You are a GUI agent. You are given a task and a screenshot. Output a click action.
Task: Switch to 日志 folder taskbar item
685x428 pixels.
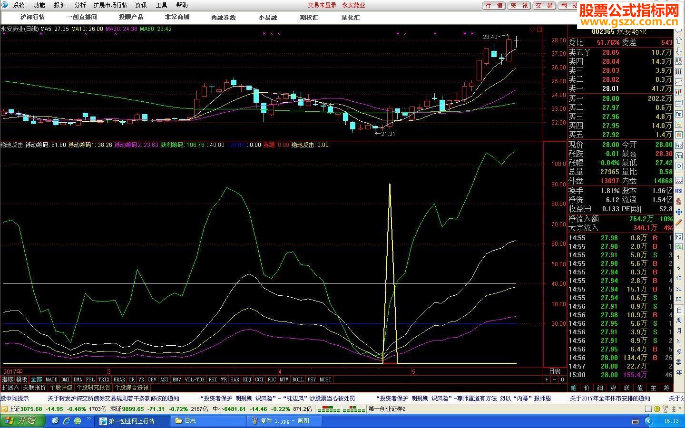pos(207,421)
